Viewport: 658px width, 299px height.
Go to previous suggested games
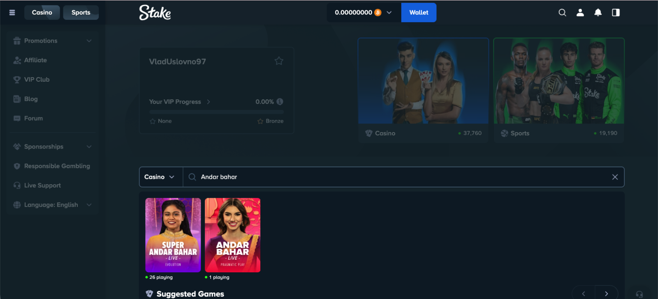tap(583, 294)
